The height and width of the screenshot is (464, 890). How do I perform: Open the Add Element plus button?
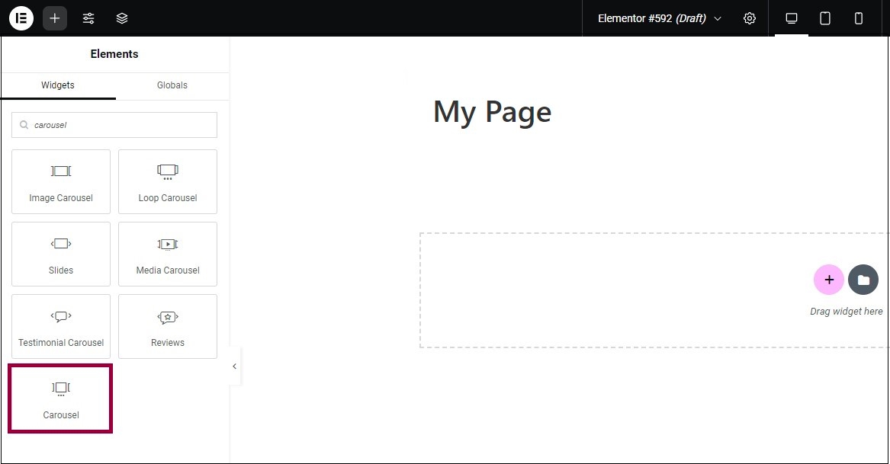point(55,18)
